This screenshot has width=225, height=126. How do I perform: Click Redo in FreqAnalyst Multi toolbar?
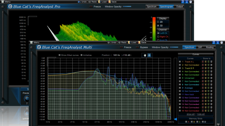click(122, 42)
